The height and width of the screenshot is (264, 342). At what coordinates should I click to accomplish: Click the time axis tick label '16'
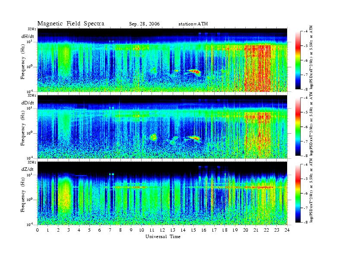(x=204, y=230)
